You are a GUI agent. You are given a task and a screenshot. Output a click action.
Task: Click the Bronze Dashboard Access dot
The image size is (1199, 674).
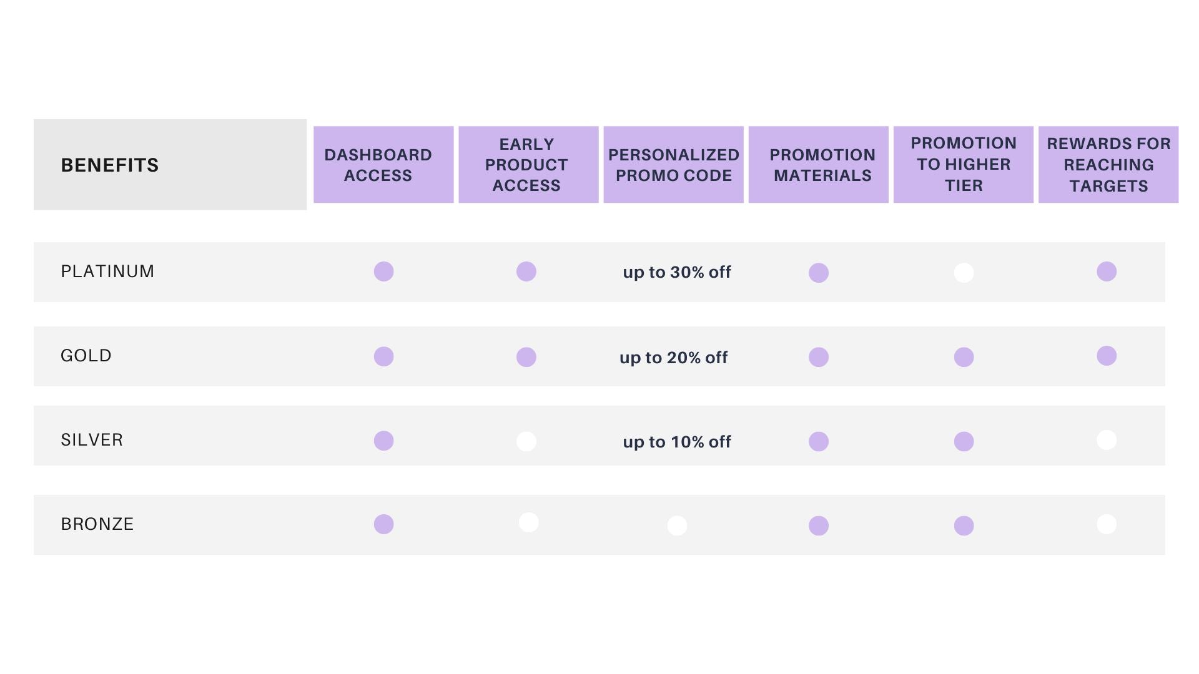point(383,524)
